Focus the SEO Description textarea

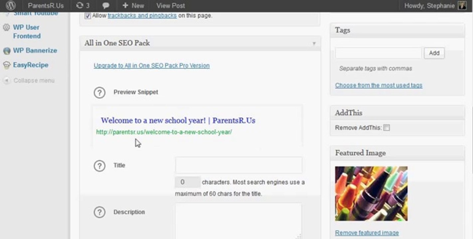pyautogui.click(x=238, y=221)
